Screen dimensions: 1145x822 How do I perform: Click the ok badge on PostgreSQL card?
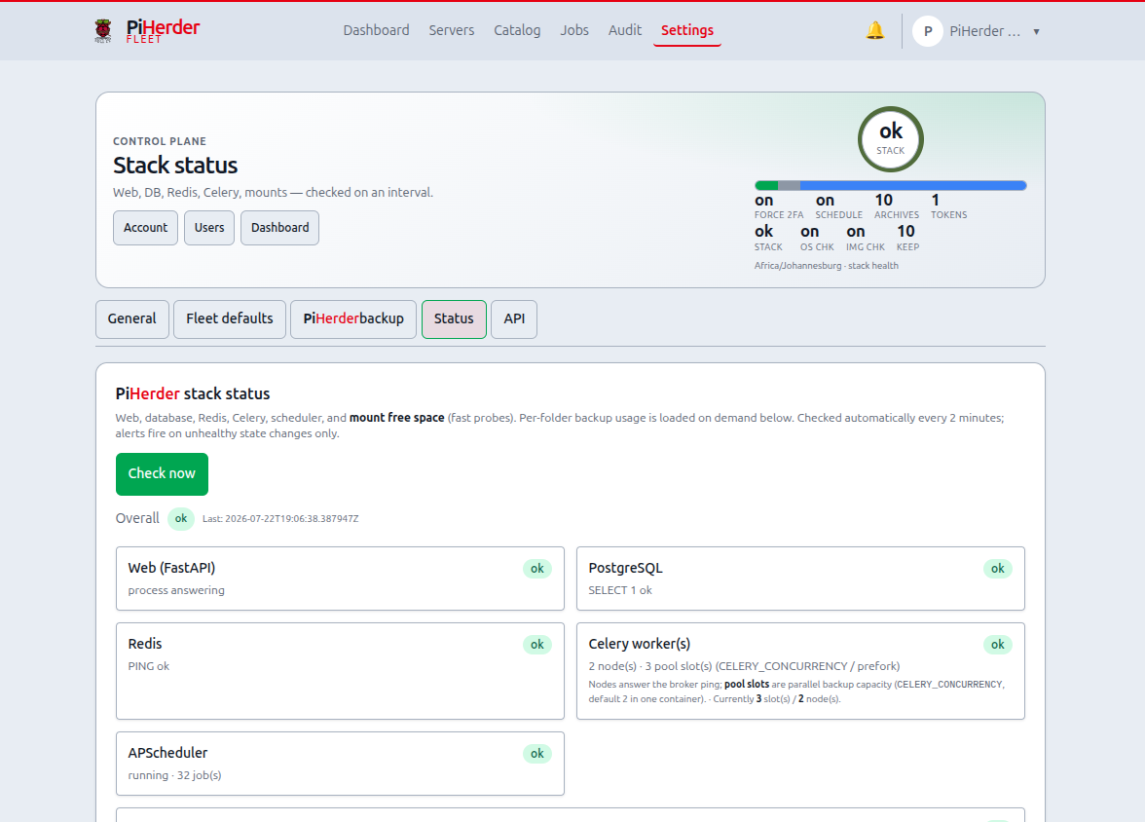(x=997, y=569)
